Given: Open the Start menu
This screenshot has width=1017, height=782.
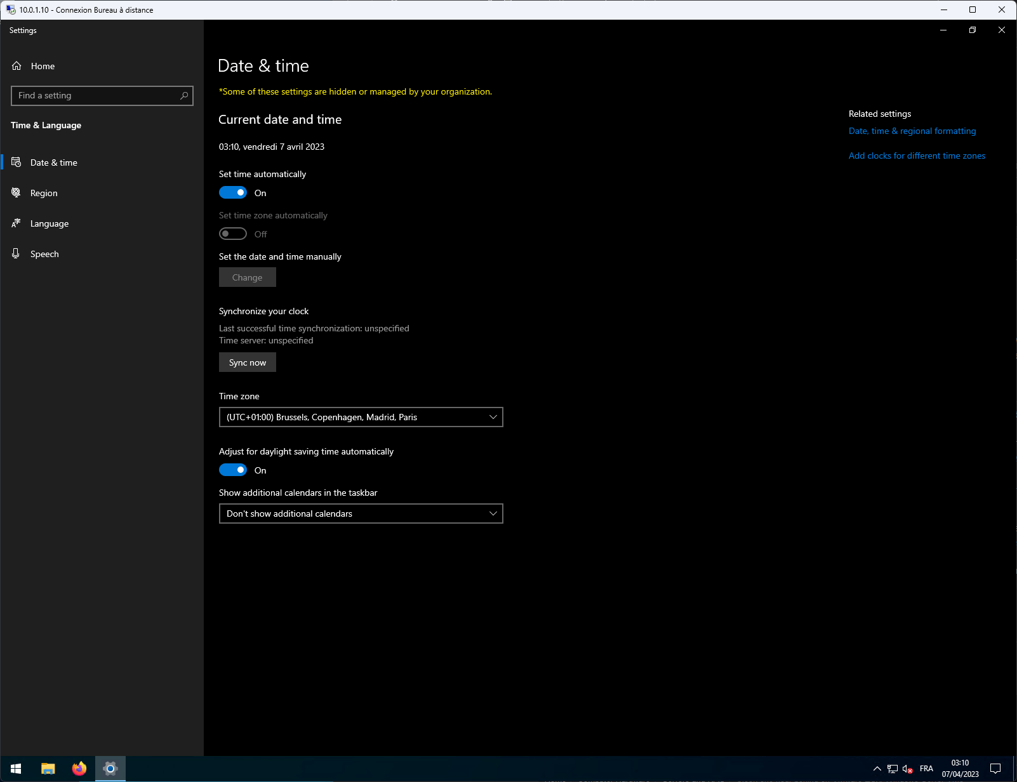Looking at the screenshot, I should (15, 769).
